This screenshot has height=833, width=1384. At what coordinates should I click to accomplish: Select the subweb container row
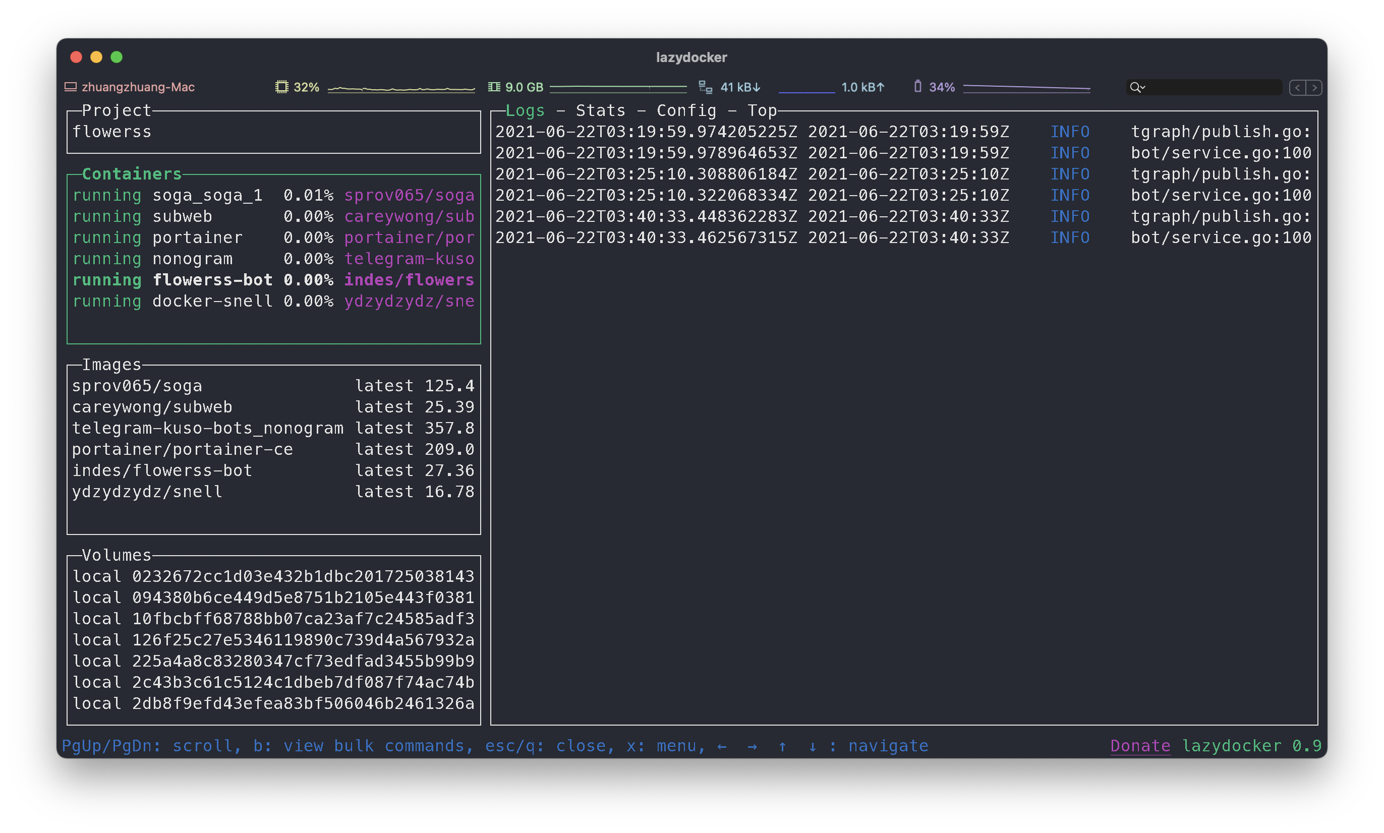click(273, 217)
